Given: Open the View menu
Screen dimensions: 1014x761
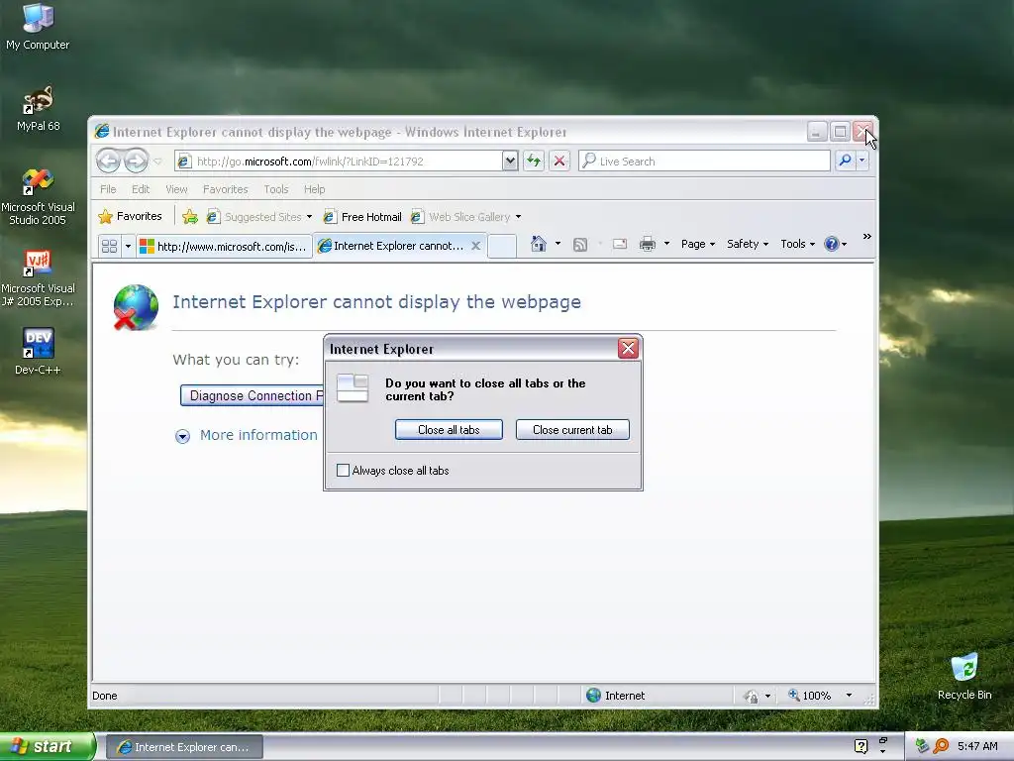Looking at the screenshot, I should (x=176, y=189).
